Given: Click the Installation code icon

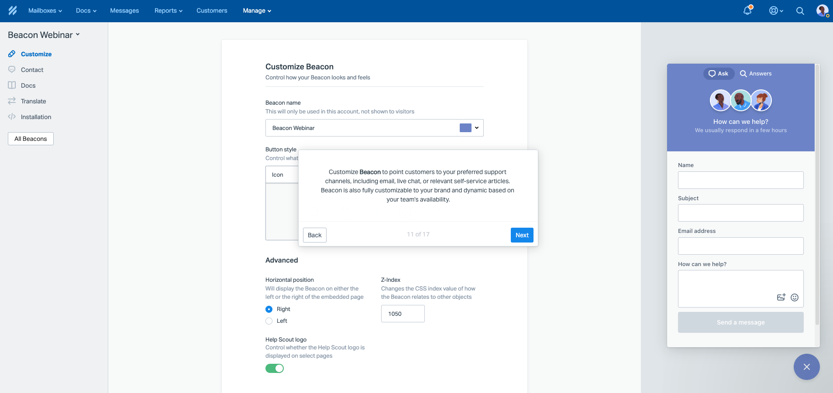Looking at the screenshot, I should tap(12, 117).
